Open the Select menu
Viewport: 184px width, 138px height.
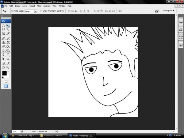point(32,6)
